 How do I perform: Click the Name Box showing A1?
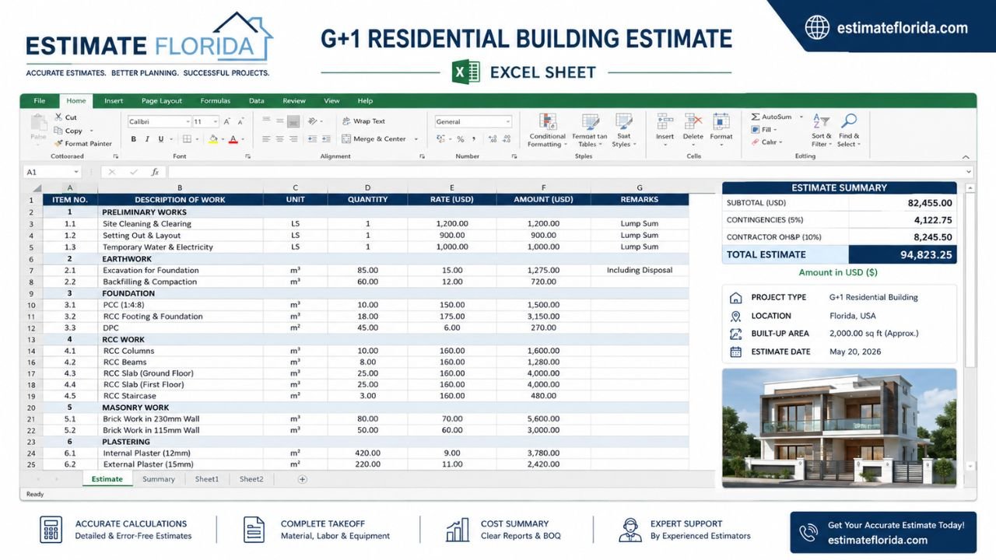click(53, 172)
